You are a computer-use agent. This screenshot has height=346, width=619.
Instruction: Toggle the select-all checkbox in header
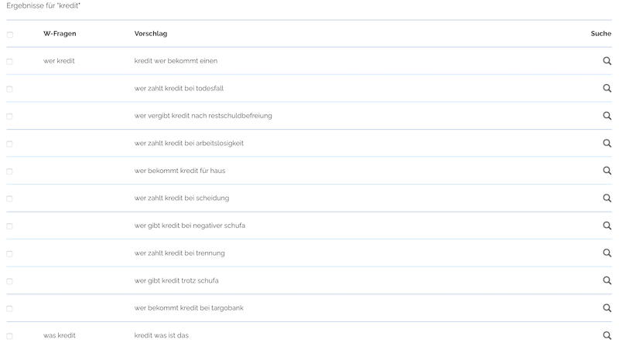pyautogui.click(x=10, y=34)
